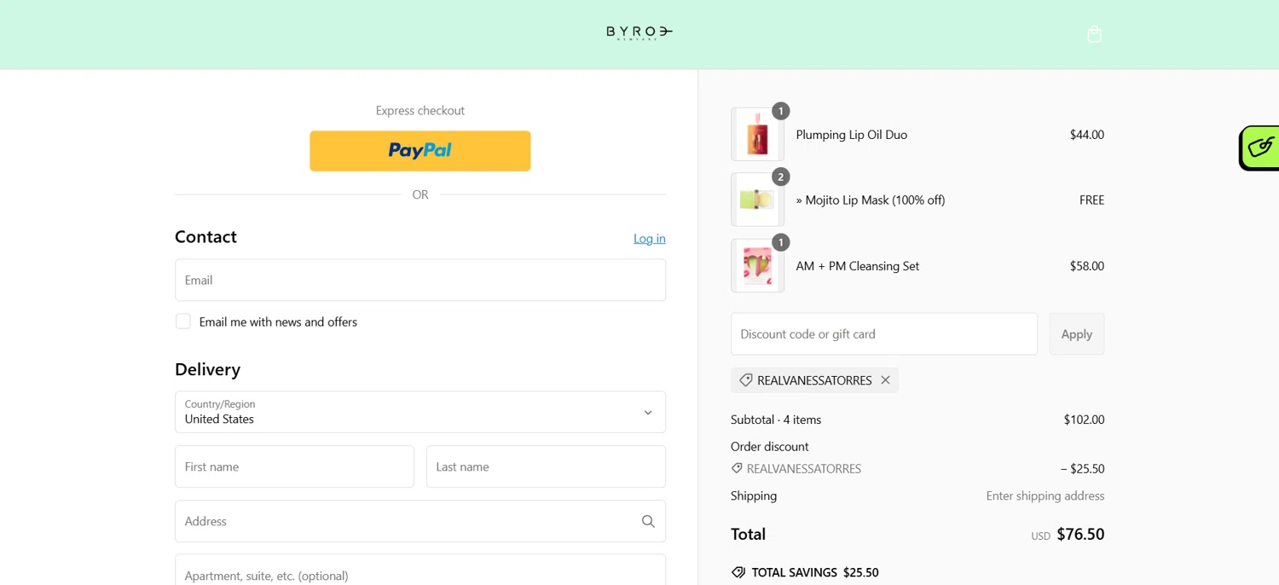Click the Subtotal · 4 items label
Image resolution: width=1279 pixels, height=585 pixels.
776,420
